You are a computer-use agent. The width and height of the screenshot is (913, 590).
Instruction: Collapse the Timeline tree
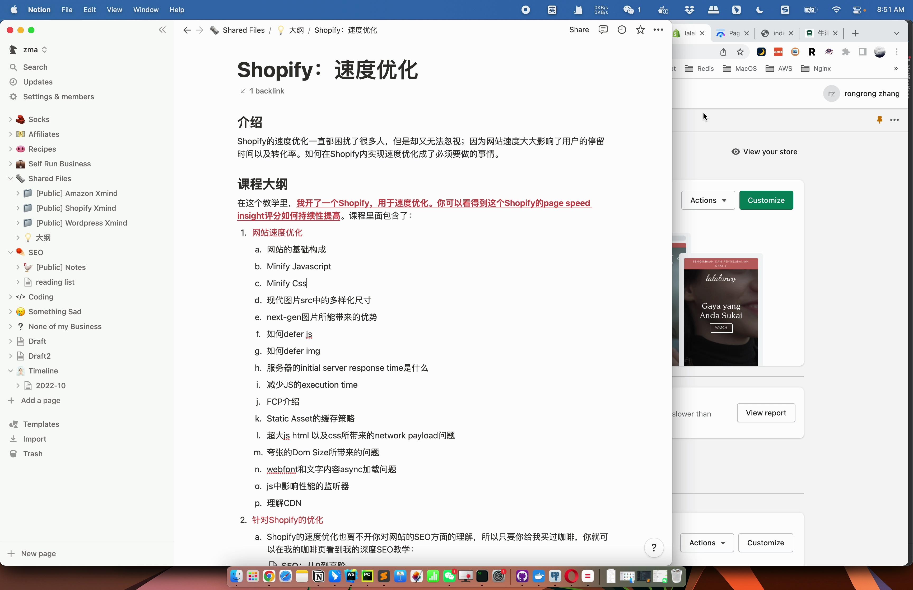pos(10,371)
